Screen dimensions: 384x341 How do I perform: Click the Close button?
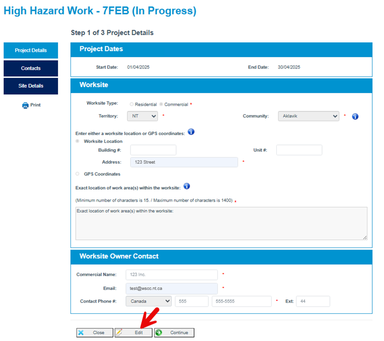[x=95, y=333]
